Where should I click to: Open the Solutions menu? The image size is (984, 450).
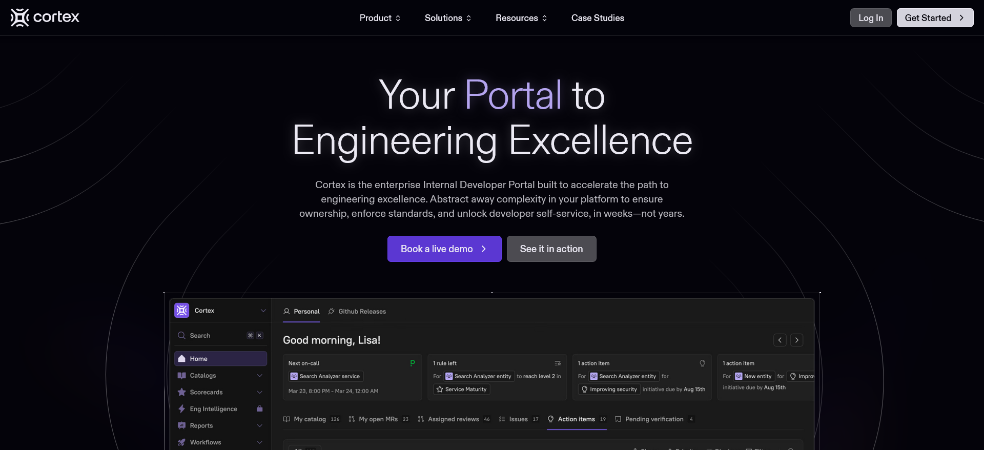point(448,18)
